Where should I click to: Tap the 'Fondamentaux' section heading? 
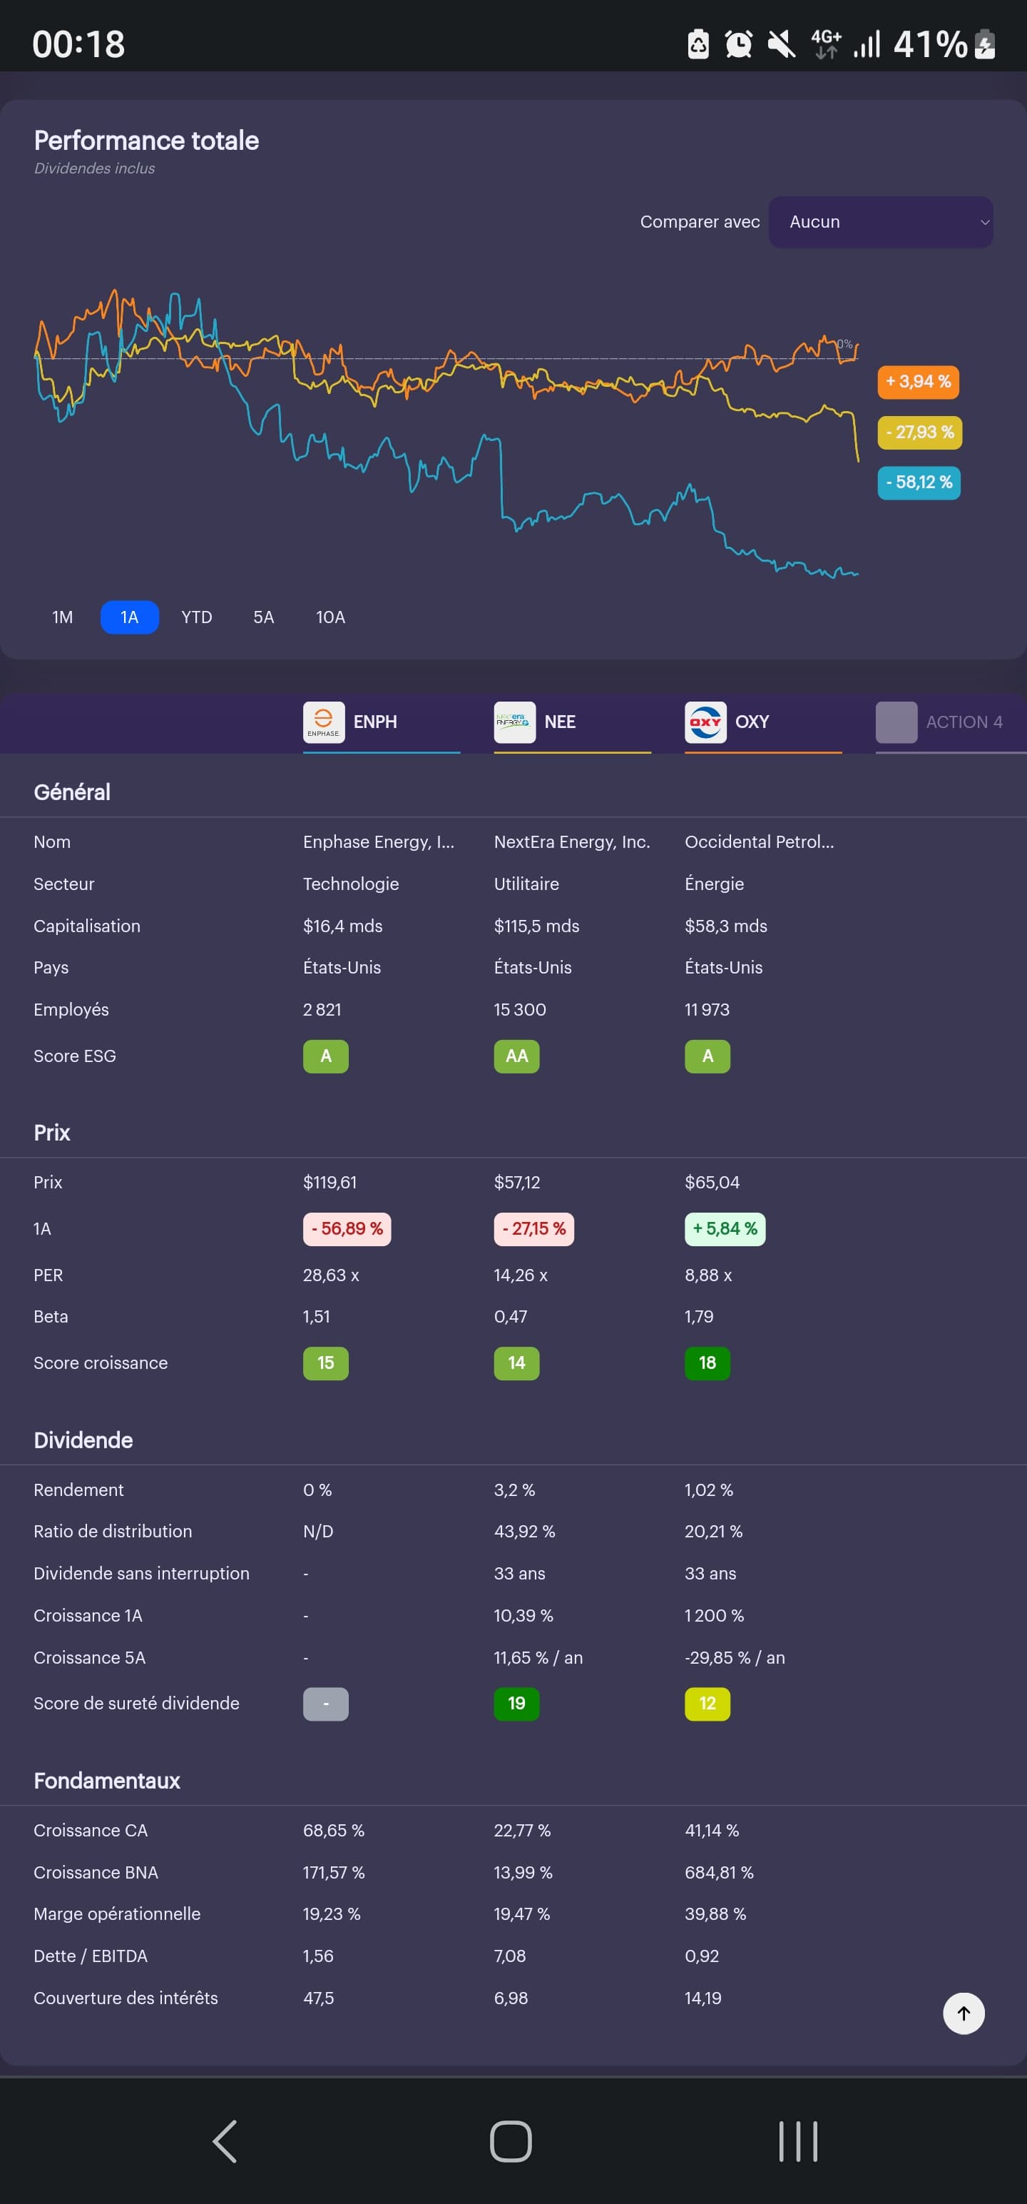click(107, 1781)
